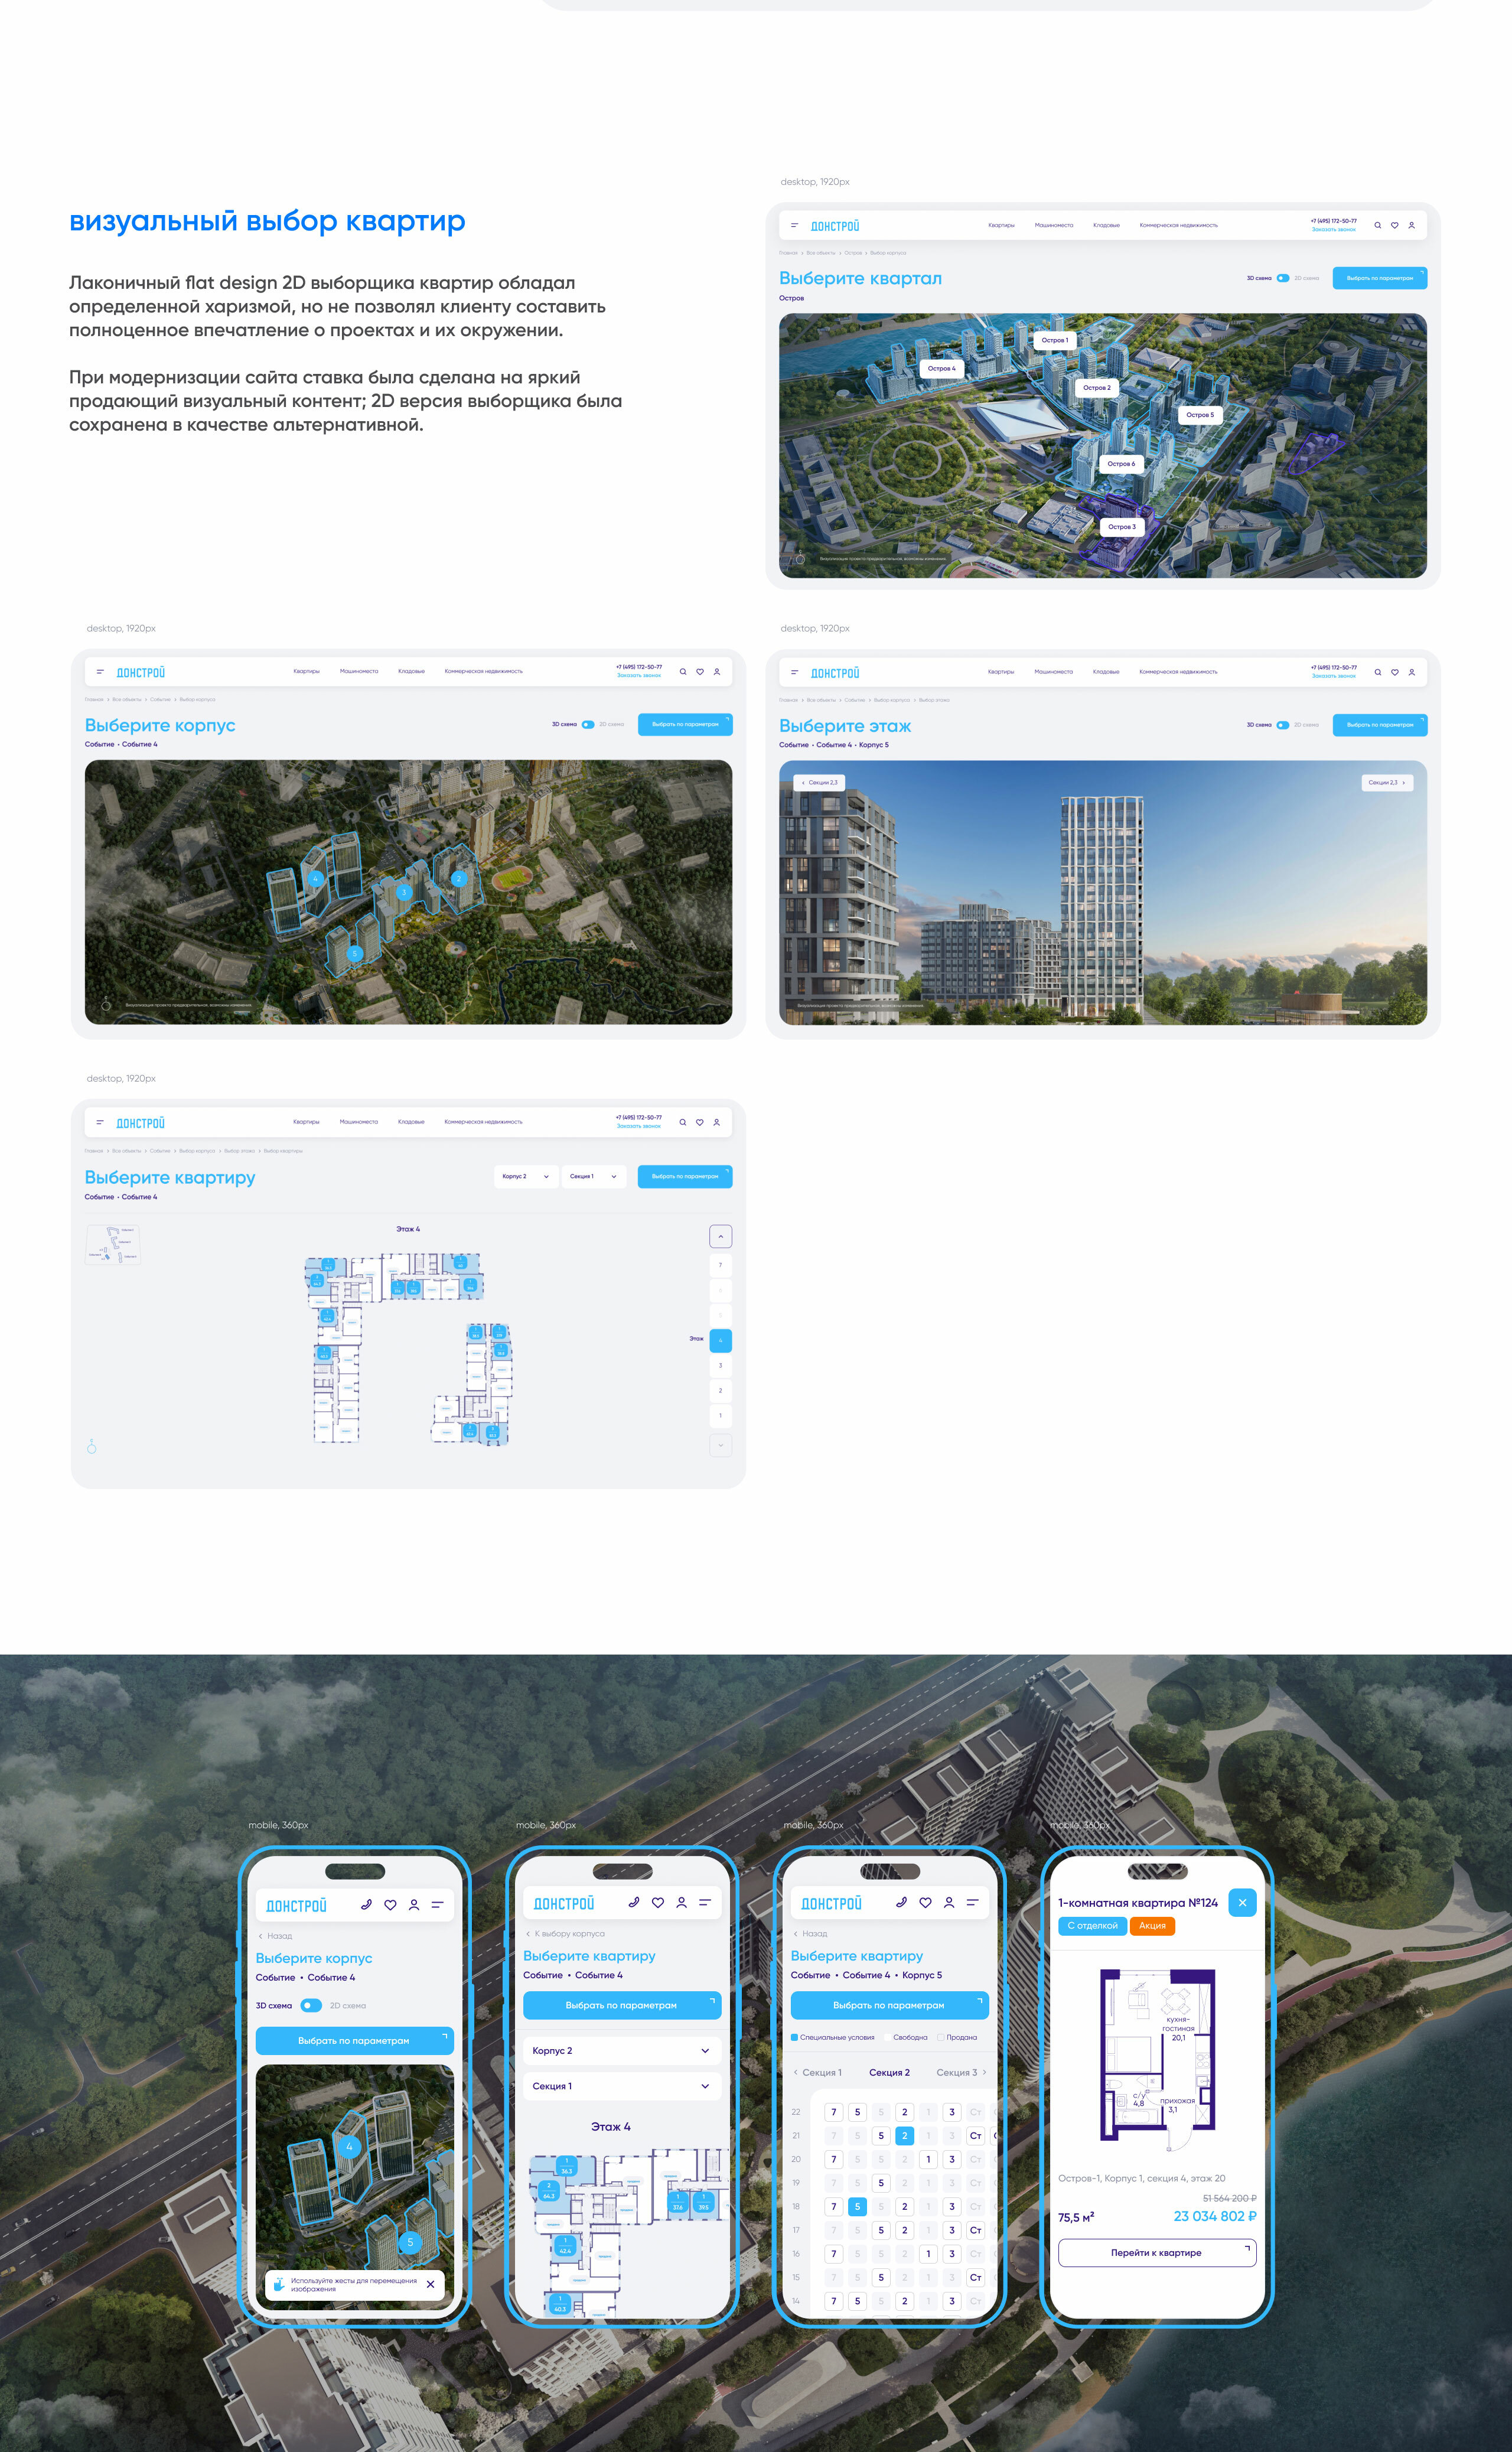
Task: Toggle 3D схема switch on 'Выберите квартал' screen
Action: coord(1283,278)
